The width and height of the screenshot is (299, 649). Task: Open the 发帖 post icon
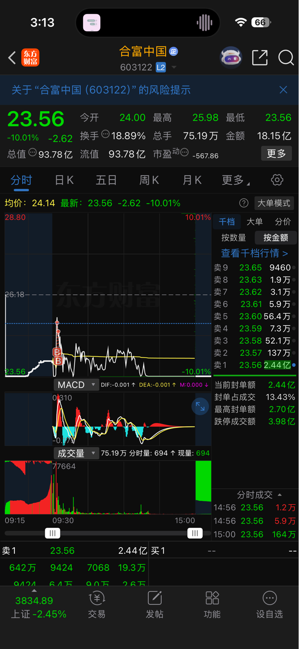tap(154, 605)
